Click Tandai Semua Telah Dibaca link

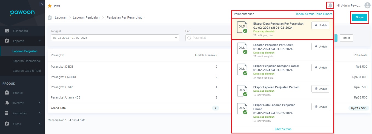314,14
